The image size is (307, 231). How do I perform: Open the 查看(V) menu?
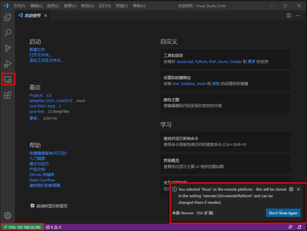70,6
